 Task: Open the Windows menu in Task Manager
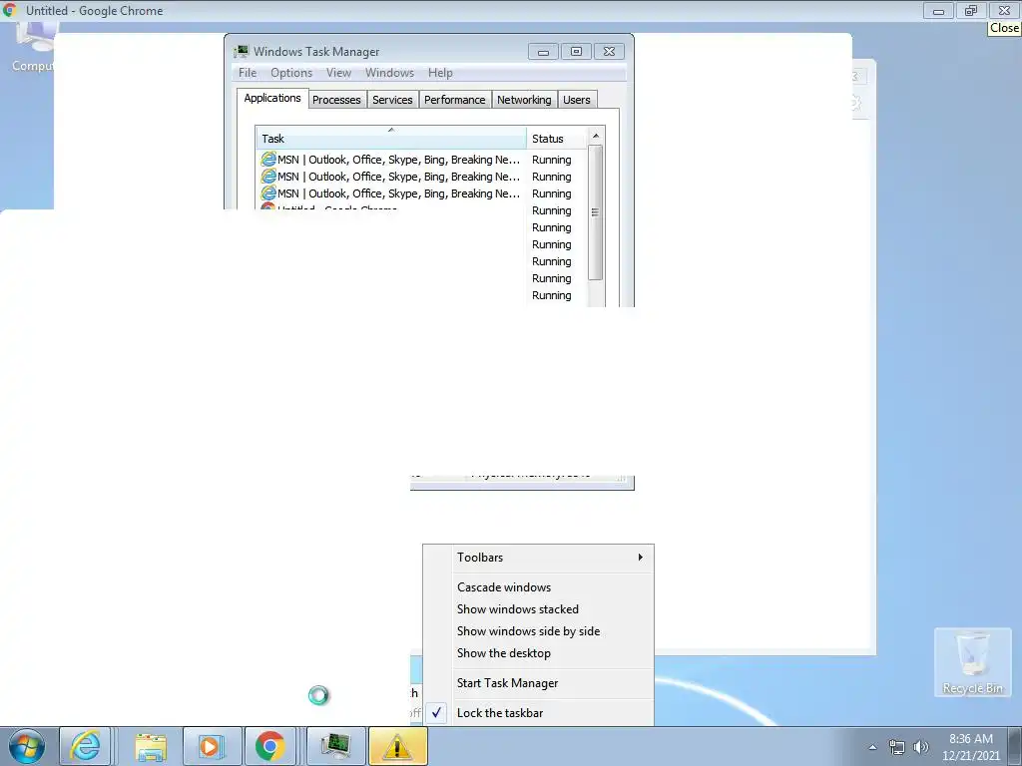point(389,73)
